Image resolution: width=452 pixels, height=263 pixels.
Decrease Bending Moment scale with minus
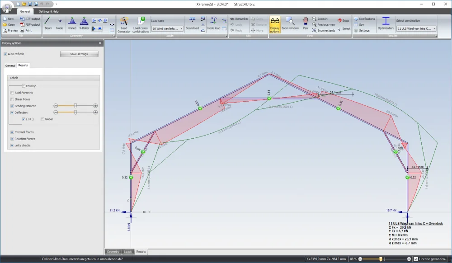pyautogui.click(x=56, y=106)
